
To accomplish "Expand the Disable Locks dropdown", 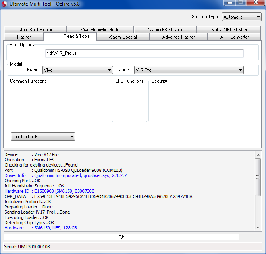I will (x=43, y=137).
